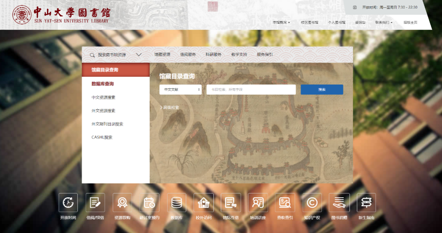
Task: Switch to the 教学支持 tab
Action: pyautogui.click(x=239, y=54)
